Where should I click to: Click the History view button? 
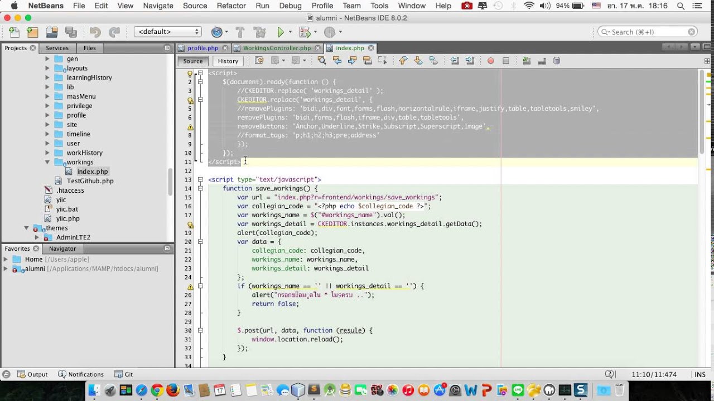228,61
